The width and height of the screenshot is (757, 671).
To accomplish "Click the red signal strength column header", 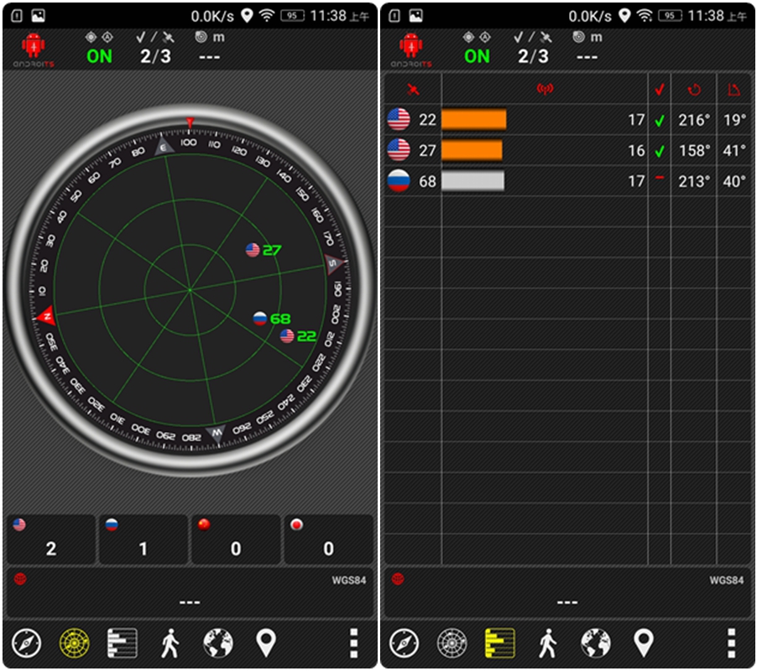I will [545, 90].
